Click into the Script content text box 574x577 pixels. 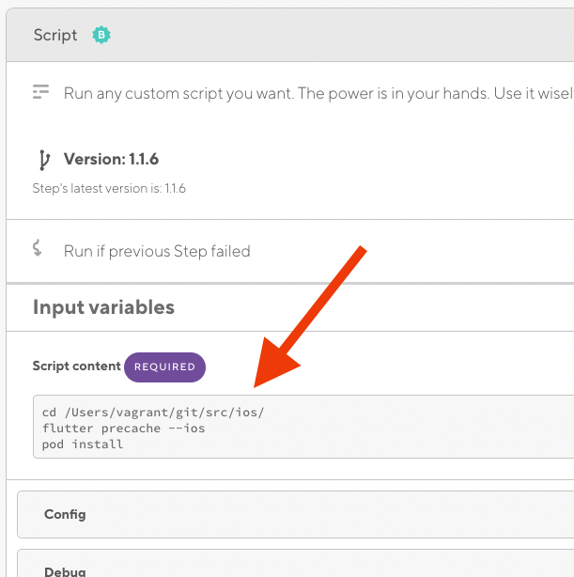coord(303,427)
